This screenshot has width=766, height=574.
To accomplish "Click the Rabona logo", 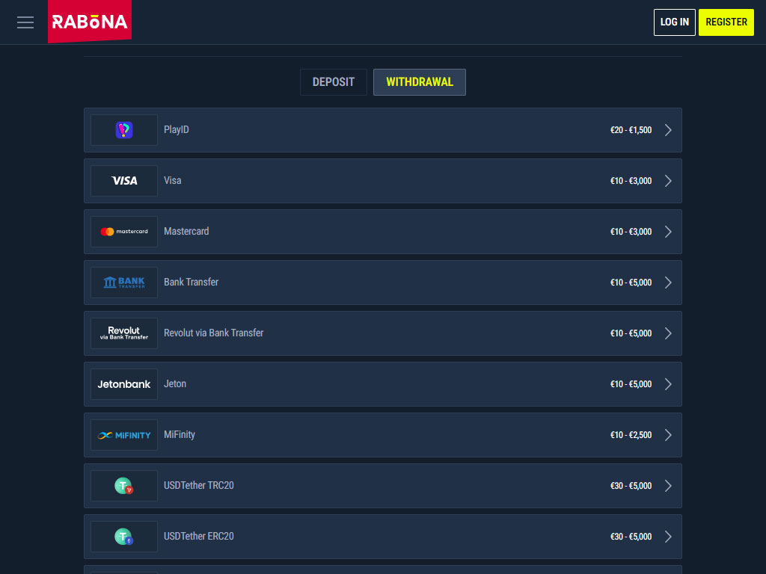I will point(90,22).
